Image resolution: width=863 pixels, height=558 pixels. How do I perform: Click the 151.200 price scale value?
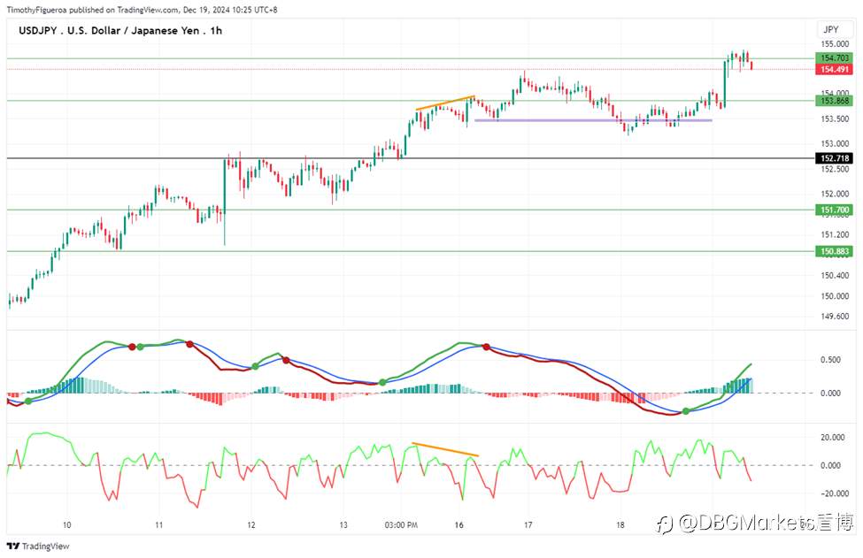click(835, 234)
